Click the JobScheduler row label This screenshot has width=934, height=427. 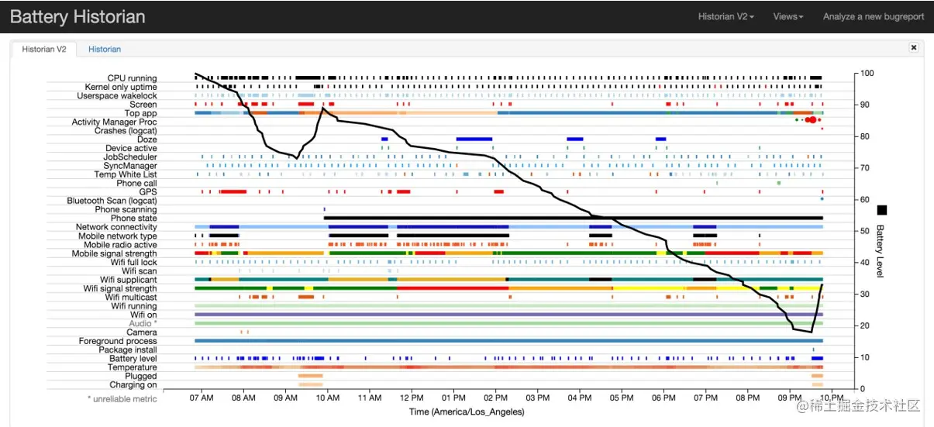pos(130,157)
